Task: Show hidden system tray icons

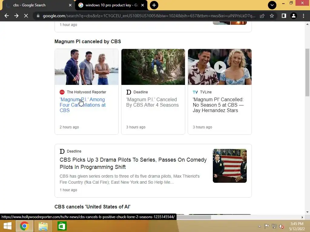Action: click(259, 226)
